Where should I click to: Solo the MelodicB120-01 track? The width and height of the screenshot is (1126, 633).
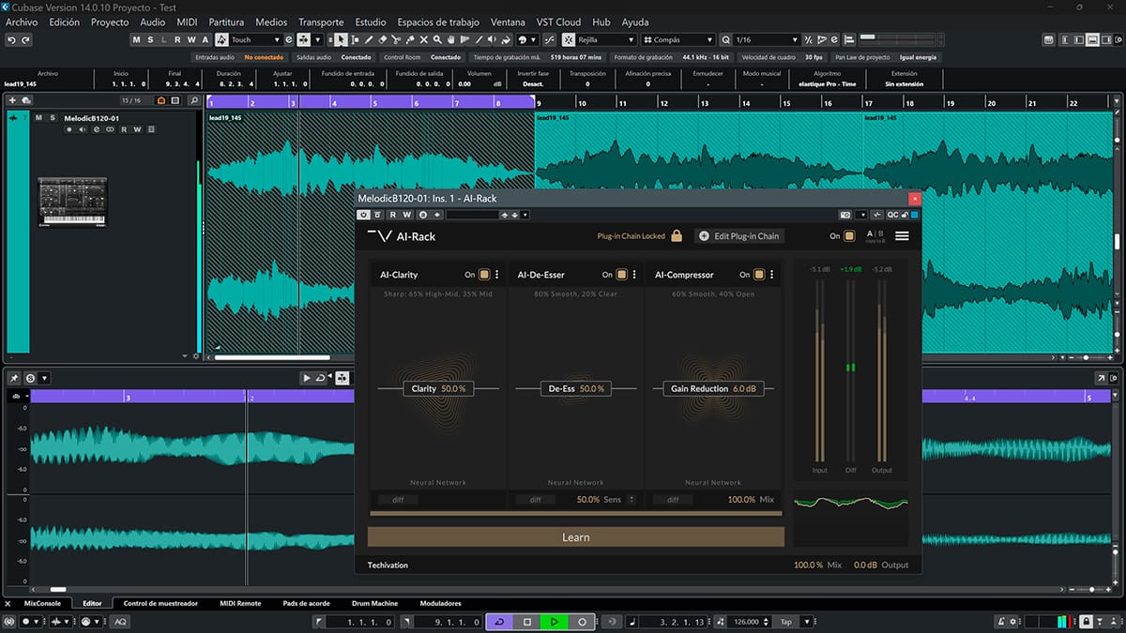coord(51,118)
